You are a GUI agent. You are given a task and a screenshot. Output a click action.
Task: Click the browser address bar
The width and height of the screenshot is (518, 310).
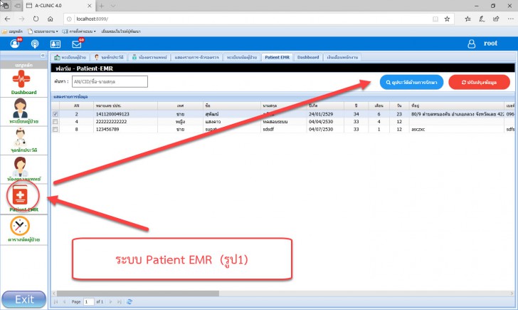[248, 19]
